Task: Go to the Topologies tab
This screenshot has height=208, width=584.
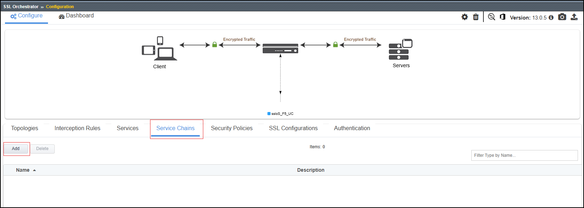Action: click(x=25, y=128)
